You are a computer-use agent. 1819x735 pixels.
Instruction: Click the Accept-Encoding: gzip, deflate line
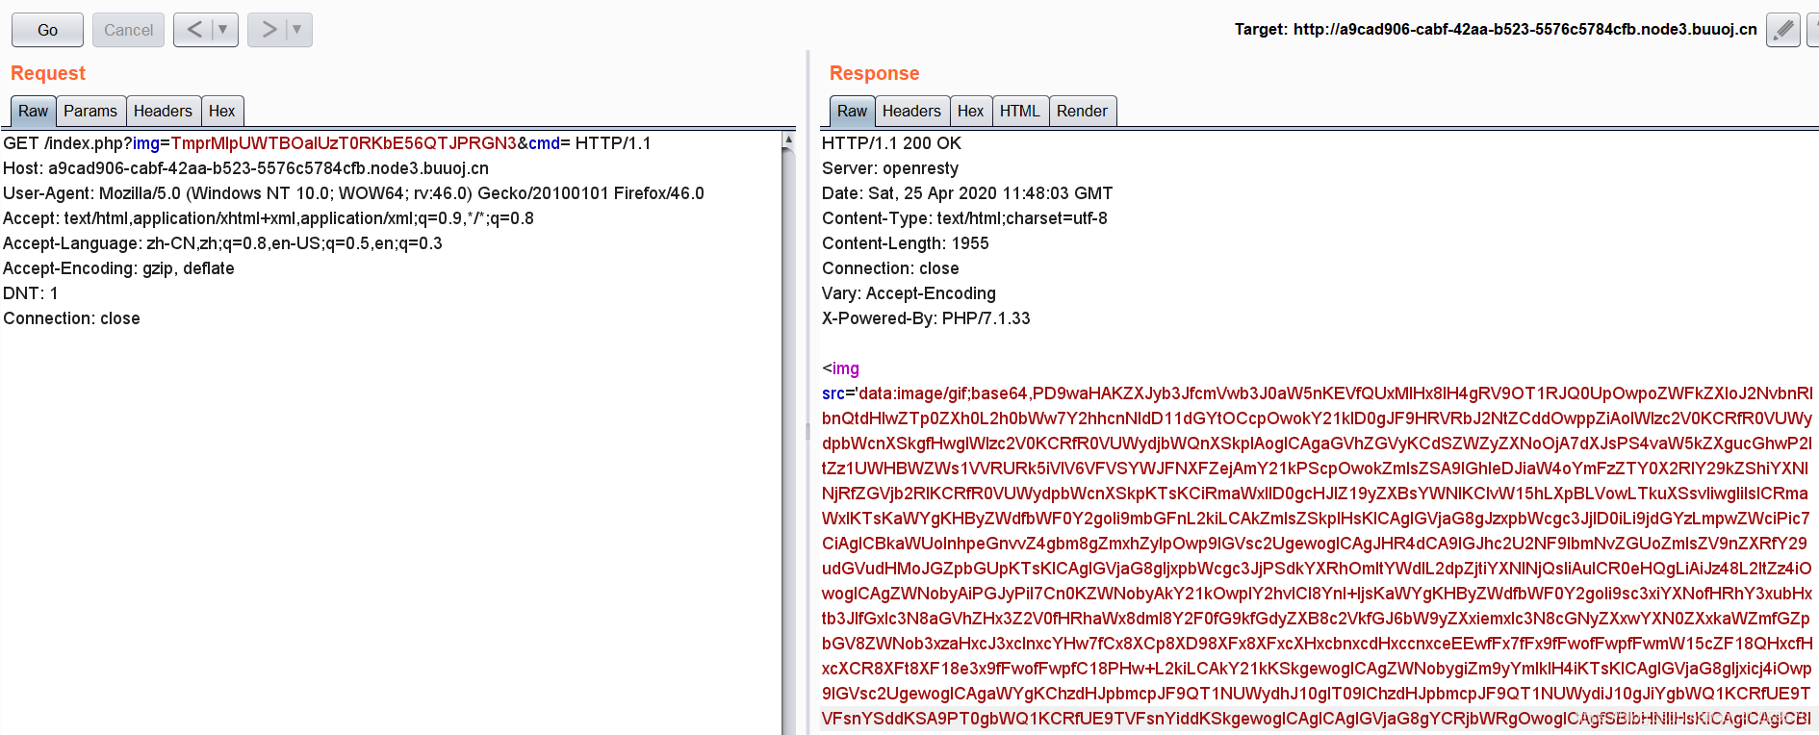[118, 268]
